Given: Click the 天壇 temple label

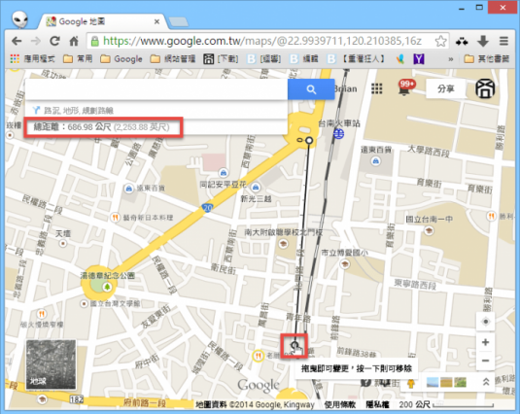Looking at the screenshot, I should pos(63,234).
